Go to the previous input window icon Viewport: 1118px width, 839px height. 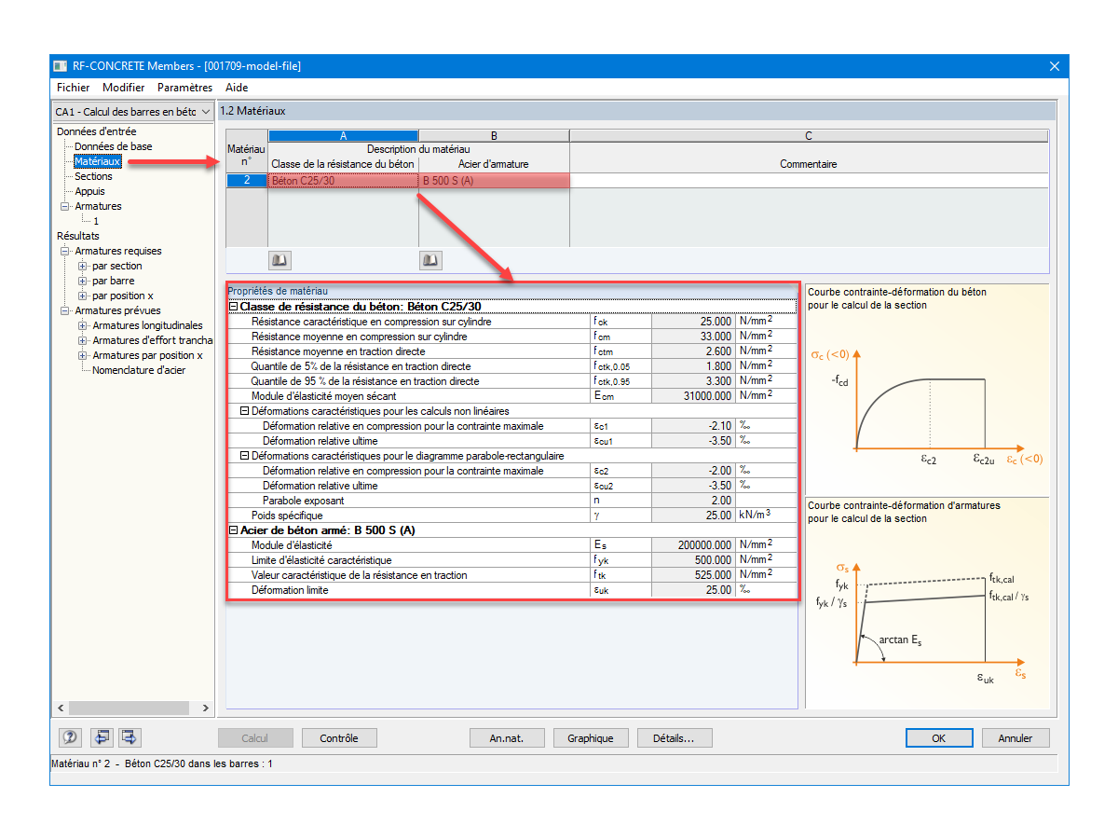click(101, 737)
